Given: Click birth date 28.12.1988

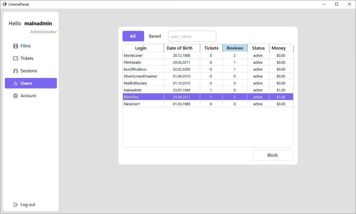Looking at the screenshot, I should (182, 55).
